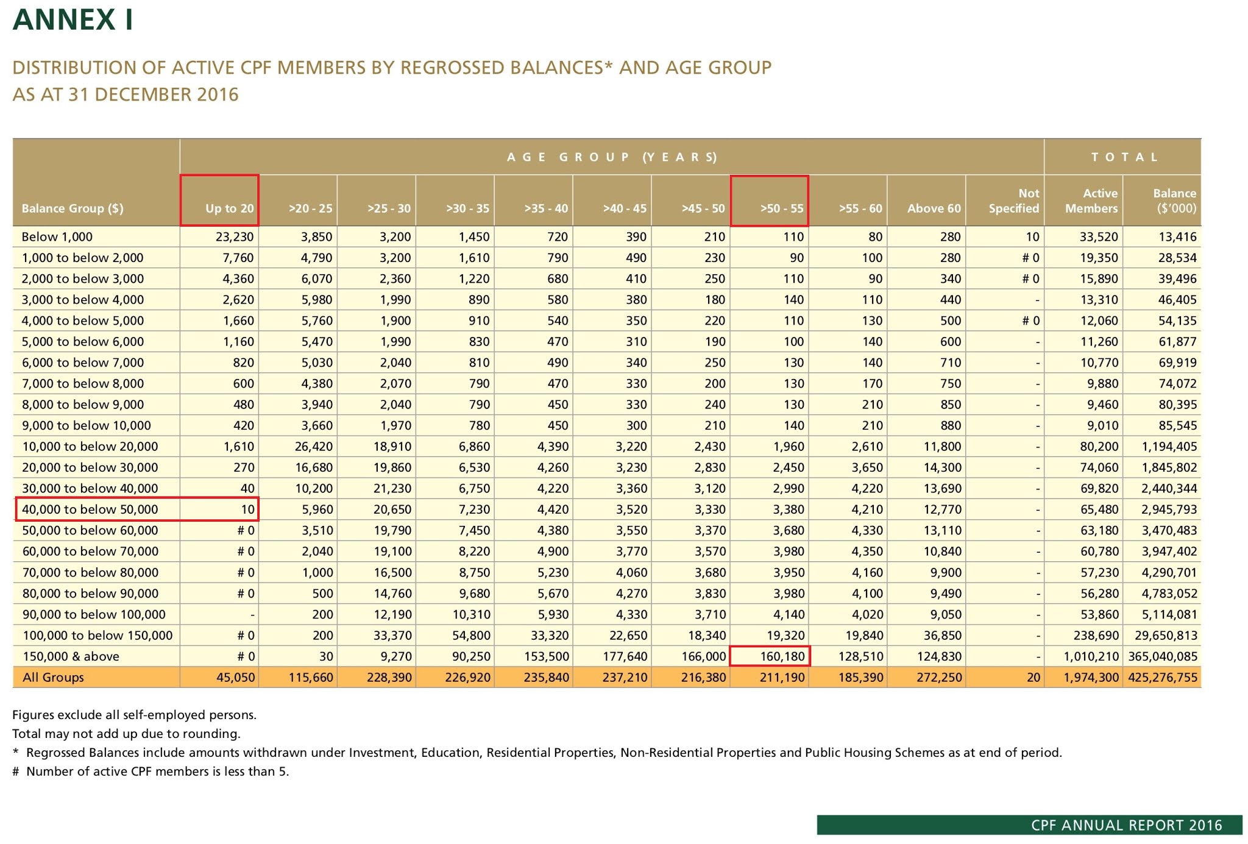Click the 'AGE GROUP (YEARS)' header band
The image size is (1248, 844).
pos(612,157)
